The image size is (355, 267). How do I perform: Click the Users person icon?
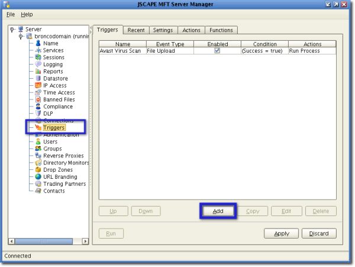[38, 141]
